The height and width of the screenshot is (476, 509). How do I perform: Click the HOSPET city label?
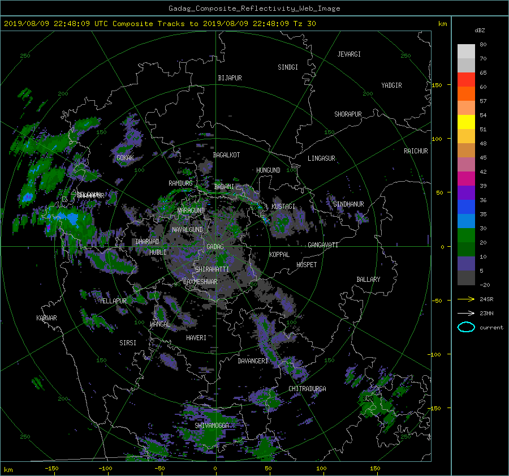(x=307, y=265)
